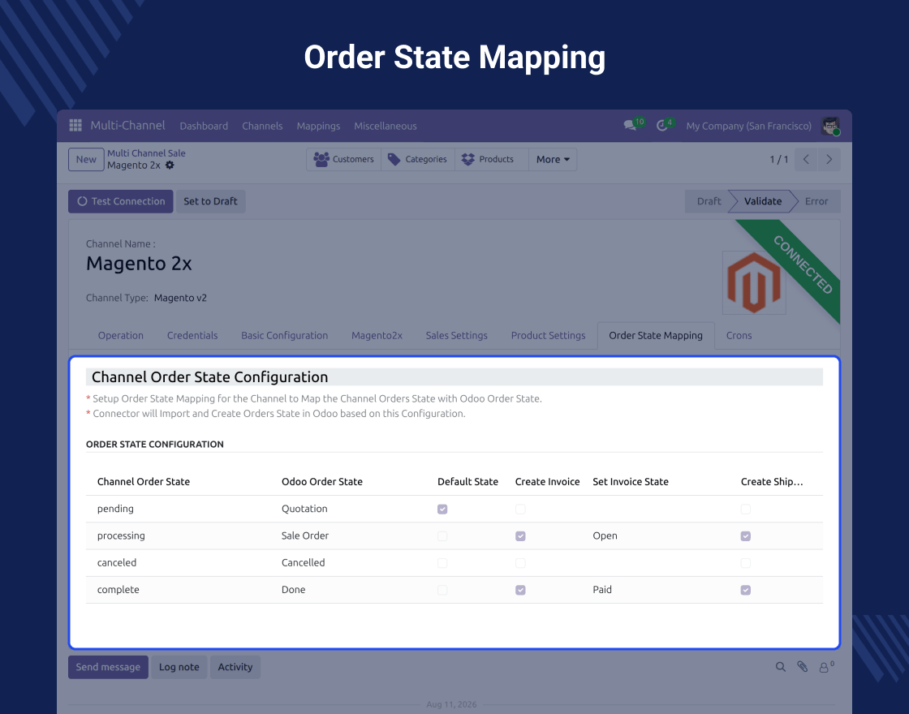This screenshot has height=714, width=909.
Task: Open My Company (San Francisco) switcher
Action: [748, 126]
